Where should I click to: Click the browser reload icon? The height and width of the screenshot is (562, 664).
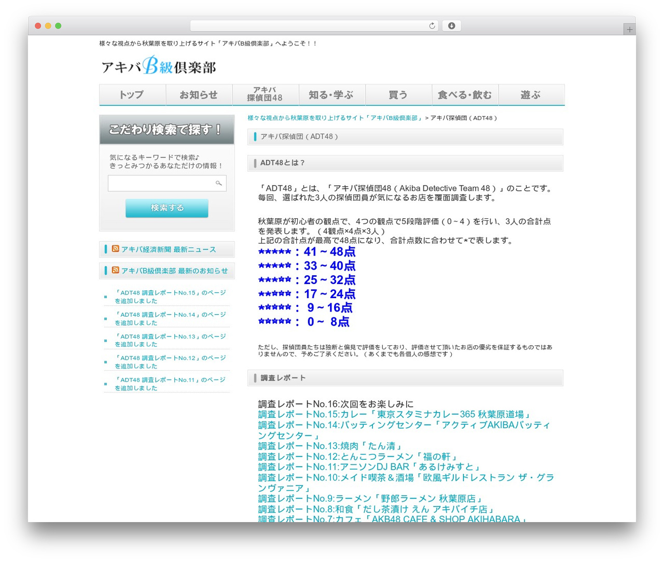[432, 26]
